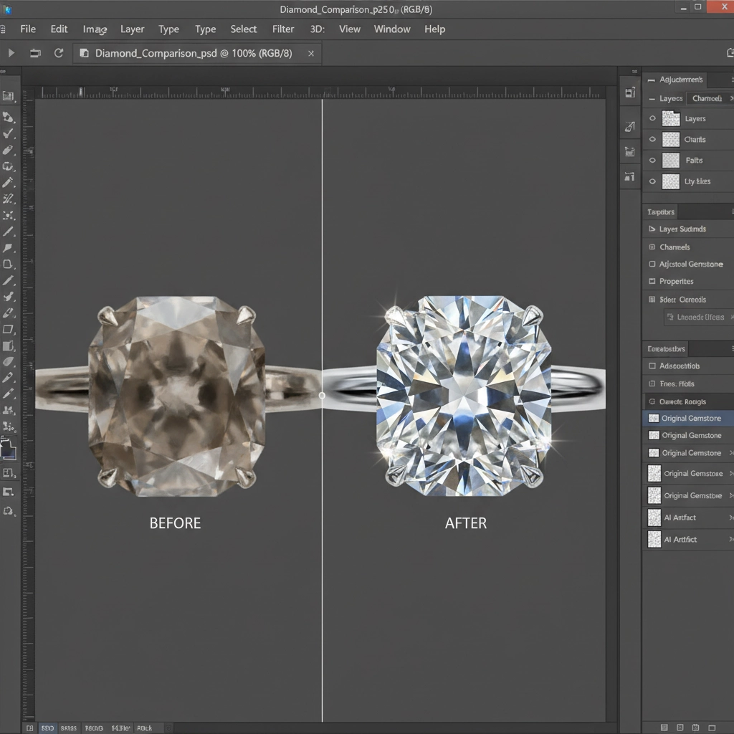Close the Diamond_Comparison_psd document tab
The width and height of the screenshot is (734, 734).
[x=311, y=53]
